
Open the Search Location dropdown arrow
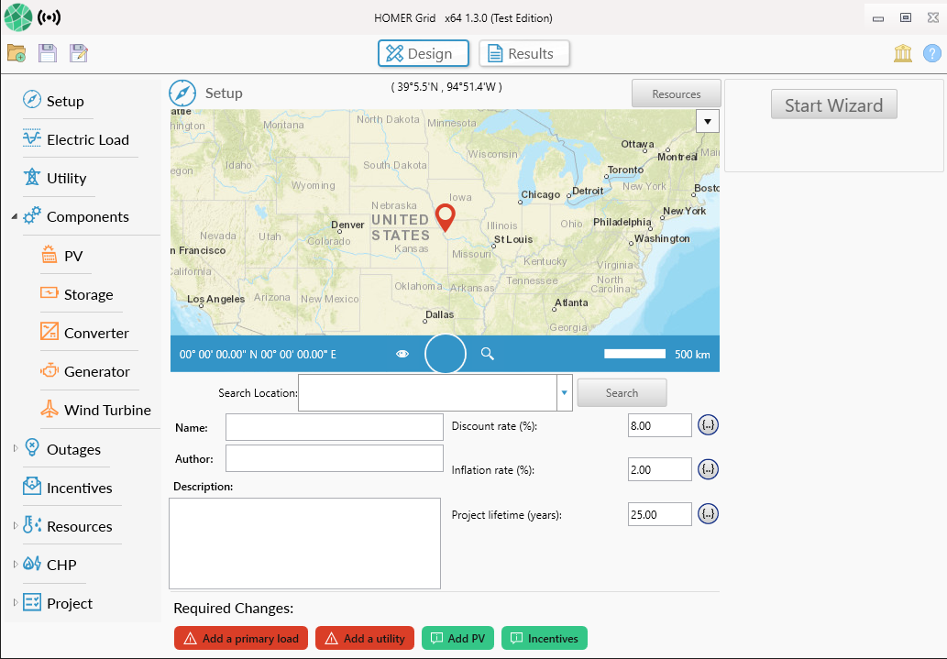(564, 392)
